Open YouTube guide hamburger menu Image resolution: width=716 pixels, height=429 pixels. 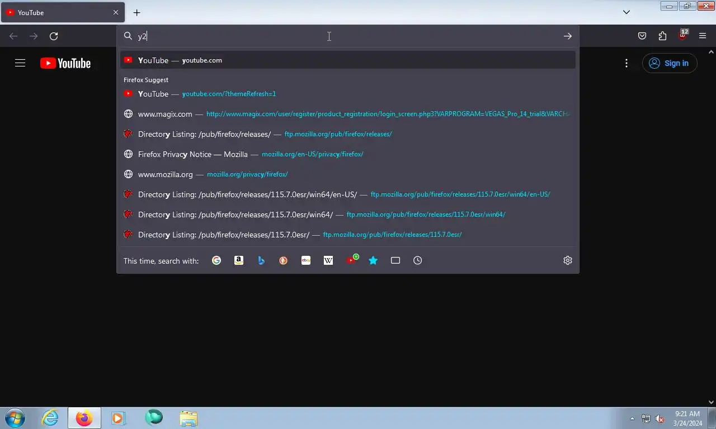[x=20, y=63]
